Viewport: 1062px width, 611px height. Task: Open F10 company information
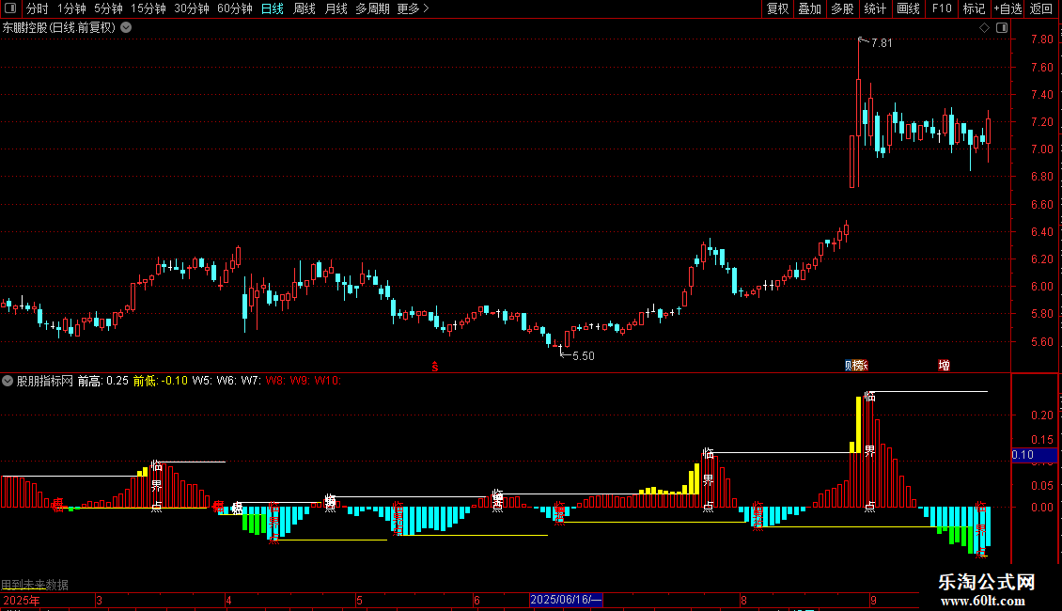pyautogui.click(x=942, y=8)
